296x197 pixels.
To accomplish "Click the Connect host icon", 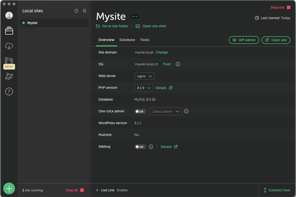I will (x=265, y=190).
